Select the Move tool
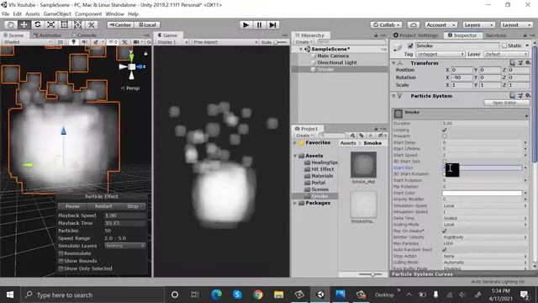 point(24,24)
